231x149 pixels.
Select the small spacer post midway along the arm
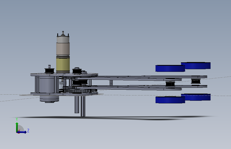111,82
